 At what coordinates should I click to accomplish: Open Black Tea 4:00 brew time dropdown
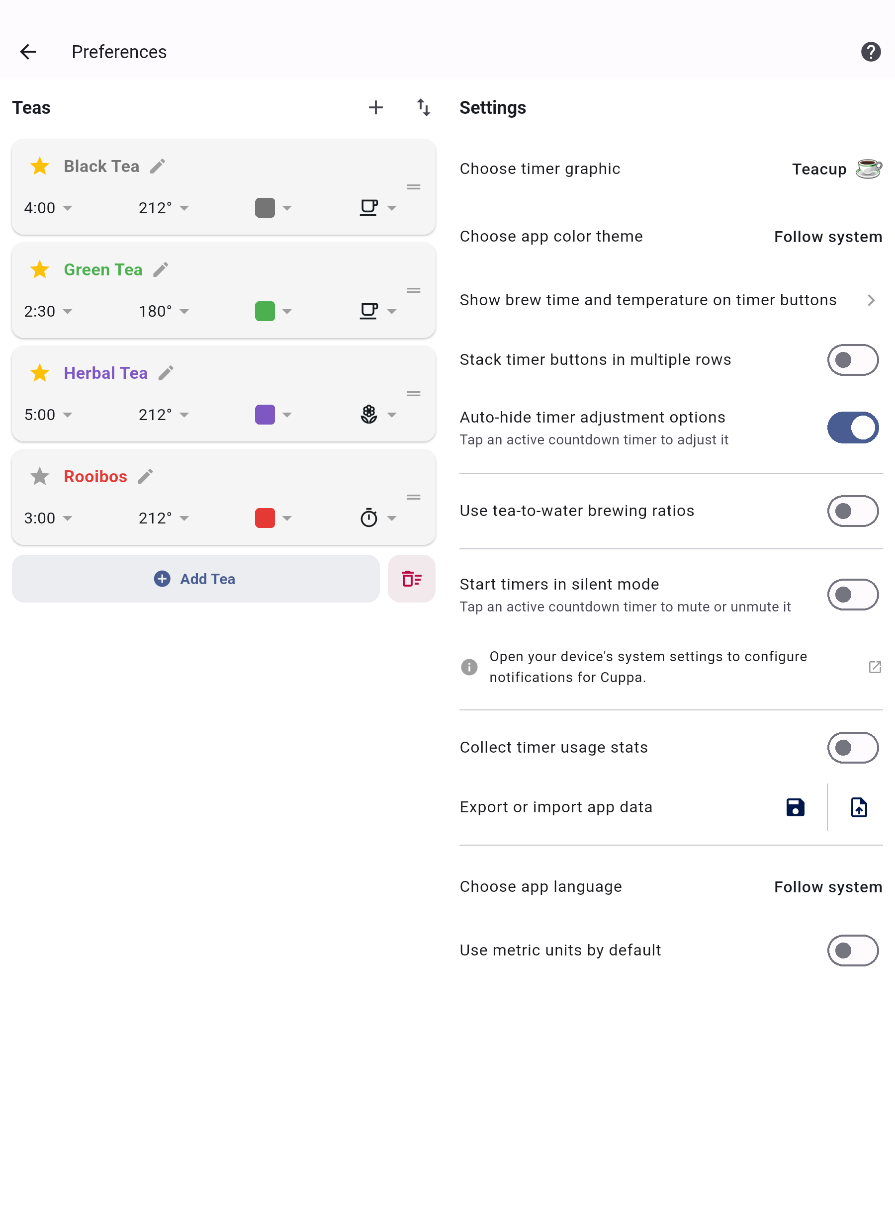[48, 208]
